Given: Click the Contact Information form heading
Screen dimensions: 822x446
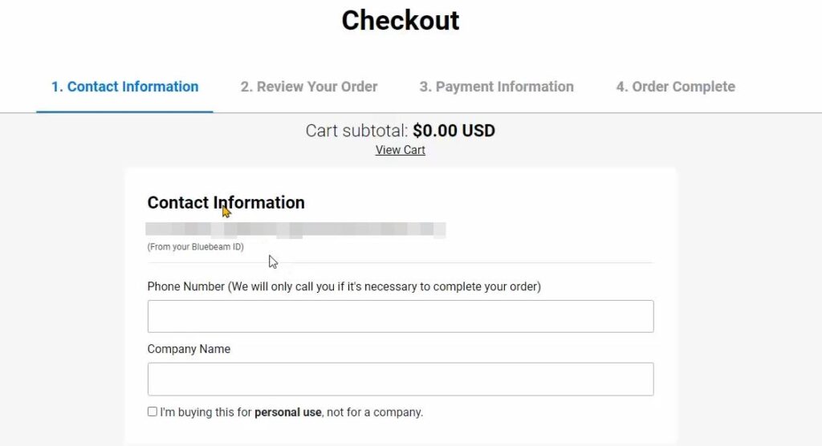Looking at the screenshot, I should click(226, 202).
